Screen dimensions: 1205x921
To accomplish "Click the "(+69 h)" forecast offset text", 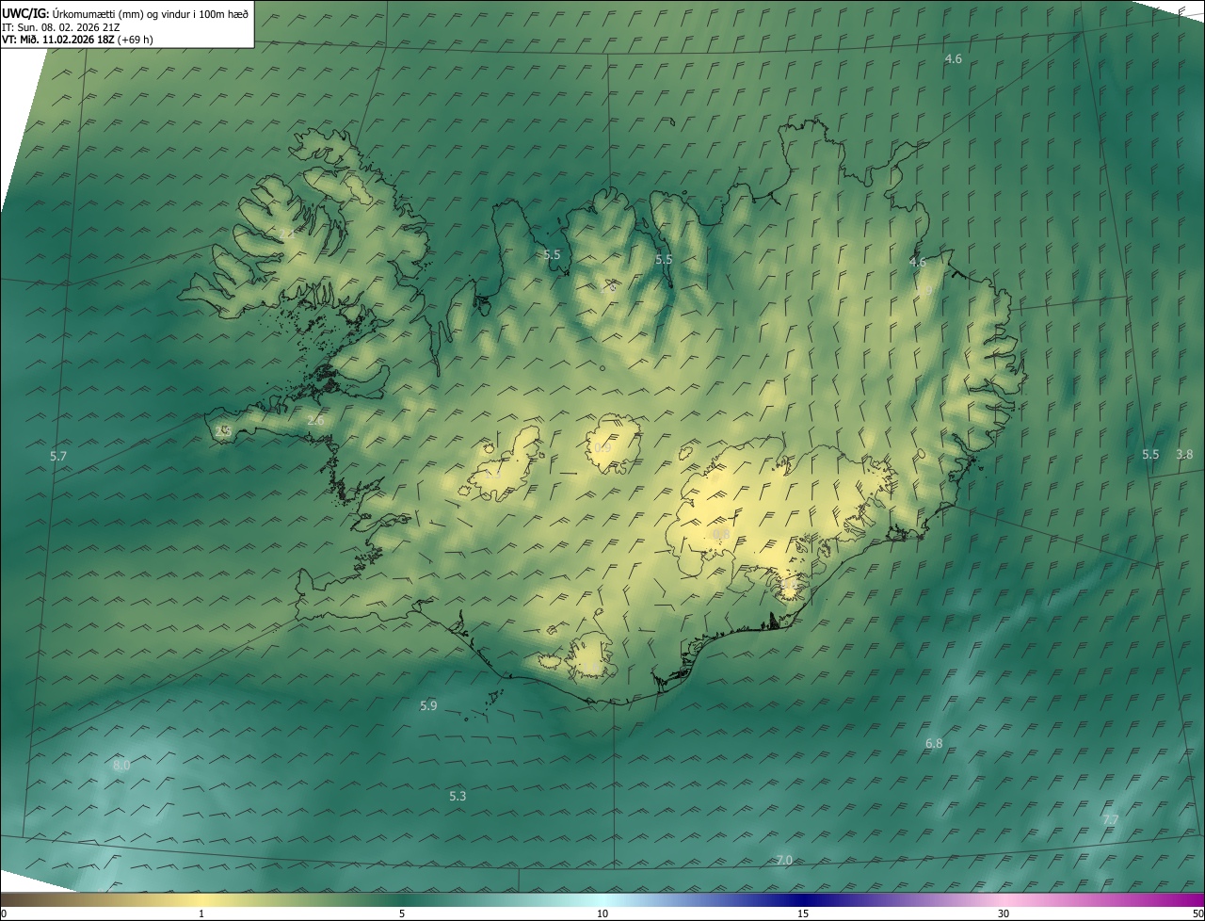I will [x=135, y=40].
